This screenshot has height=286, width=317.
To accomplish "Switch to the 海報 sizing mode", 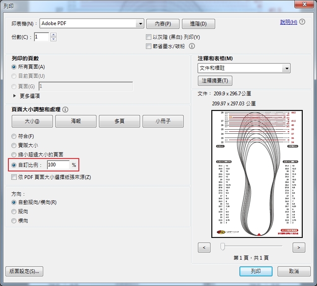I will [x=76, y=121].
